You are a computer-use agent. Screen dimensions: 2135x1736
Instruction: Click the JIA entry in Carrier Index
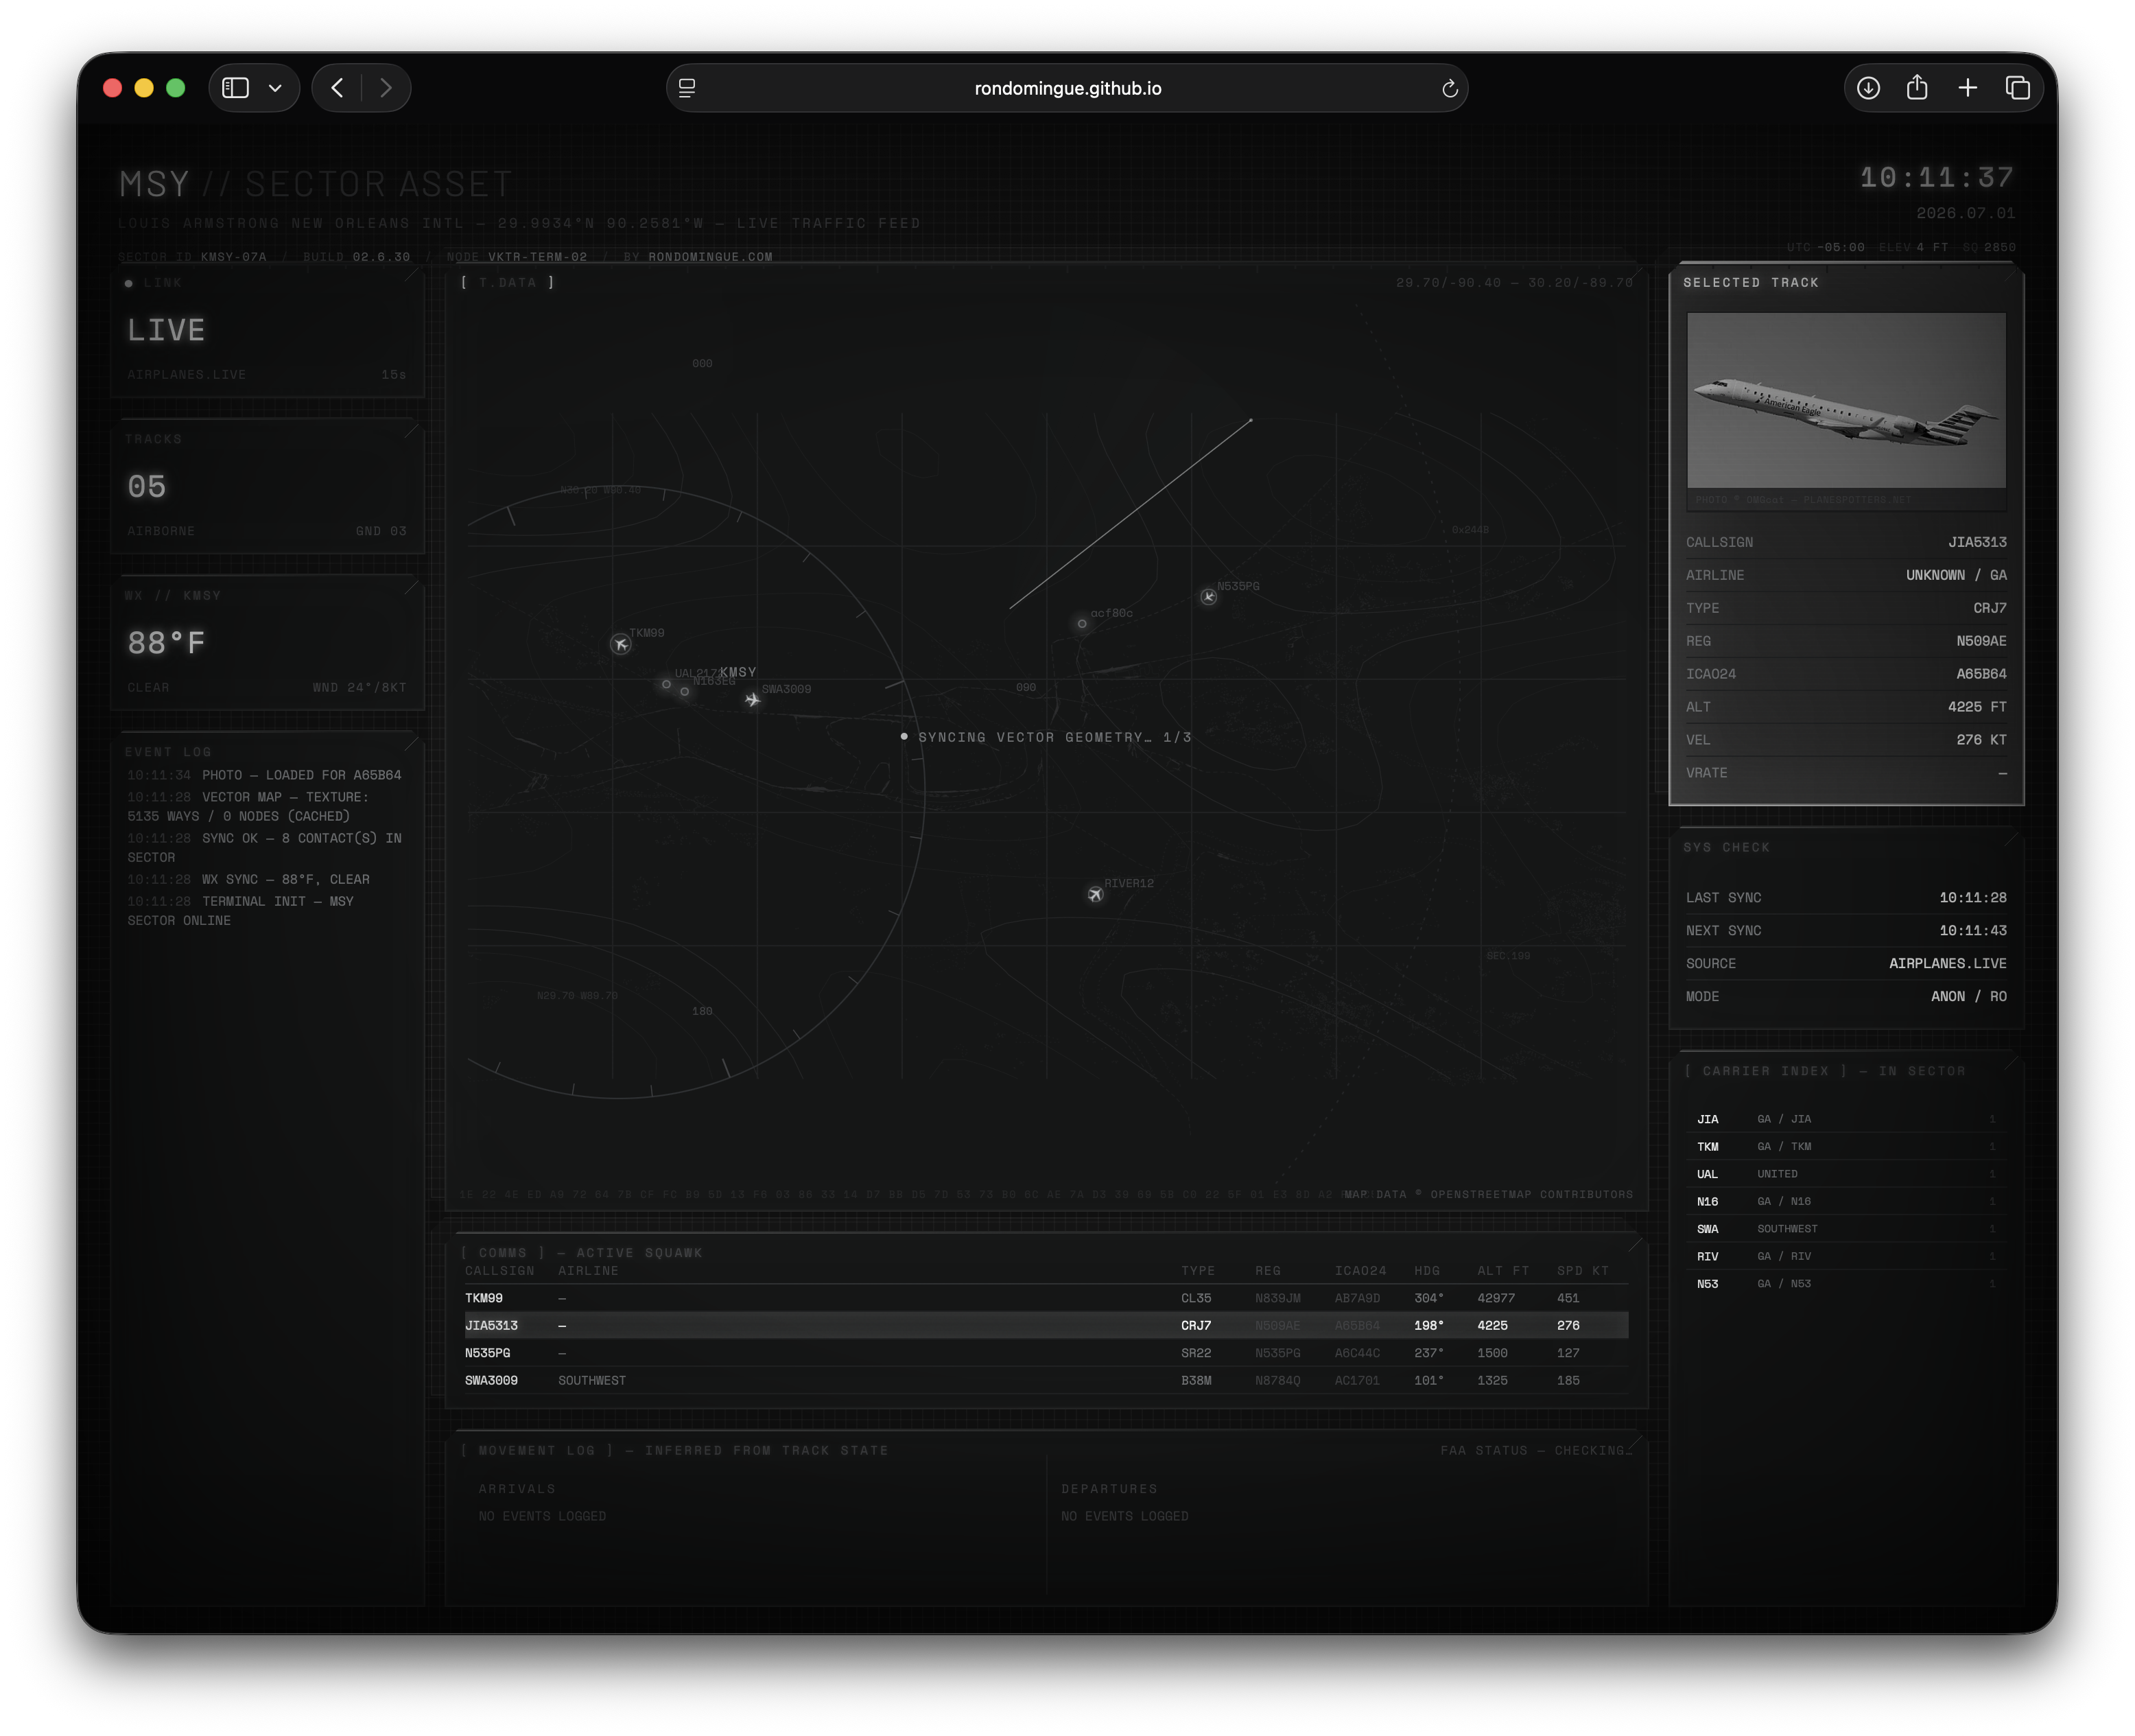(1846, 1119)
